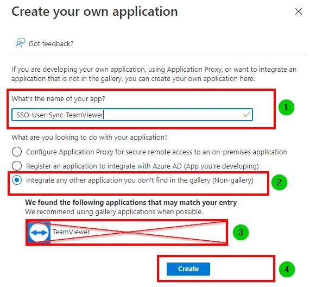Click the What's the name of your app label

coord(58,98)
